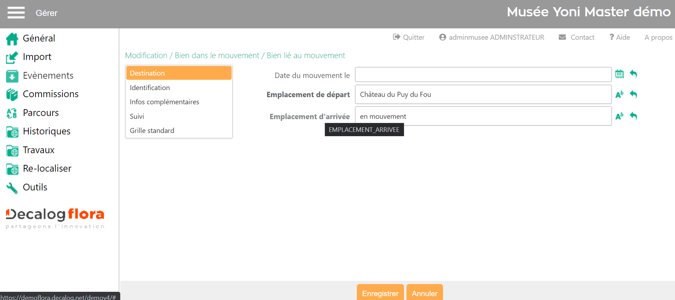Select the Destination tab
The image size is (675, 300).
coord(179,73)
